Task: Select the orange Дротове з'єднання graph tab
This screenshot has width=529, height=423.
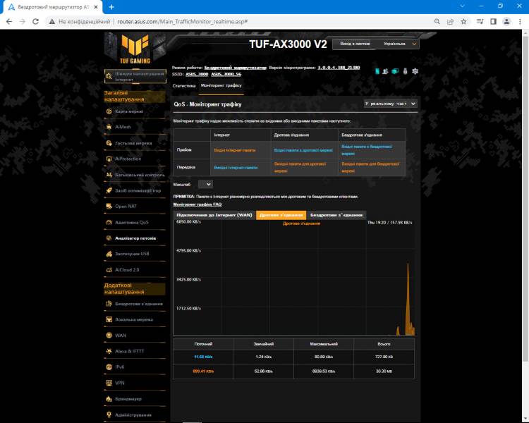Action: (281, 215)
